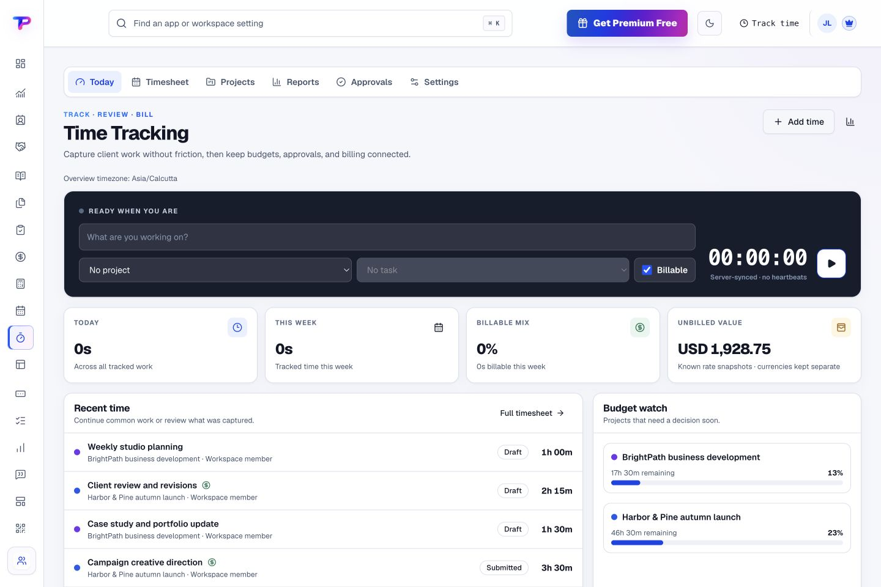Click the crown premium icon

pyautogui.click(x=849, y=23)
